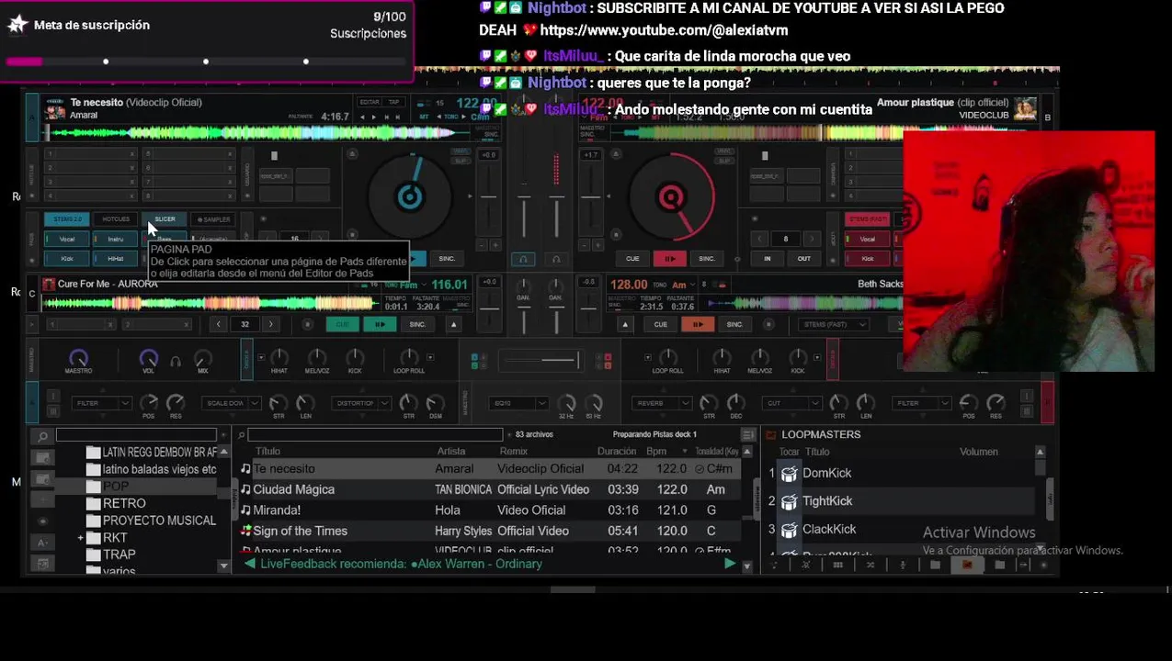Click eject arrow on Beth Sacks deck
1172x661 pixels.
[626, 324]
